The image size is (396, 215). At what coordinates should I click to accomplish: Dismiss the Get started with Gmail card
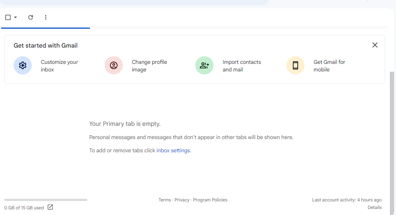pyautogui.click(x=375, y=45)
